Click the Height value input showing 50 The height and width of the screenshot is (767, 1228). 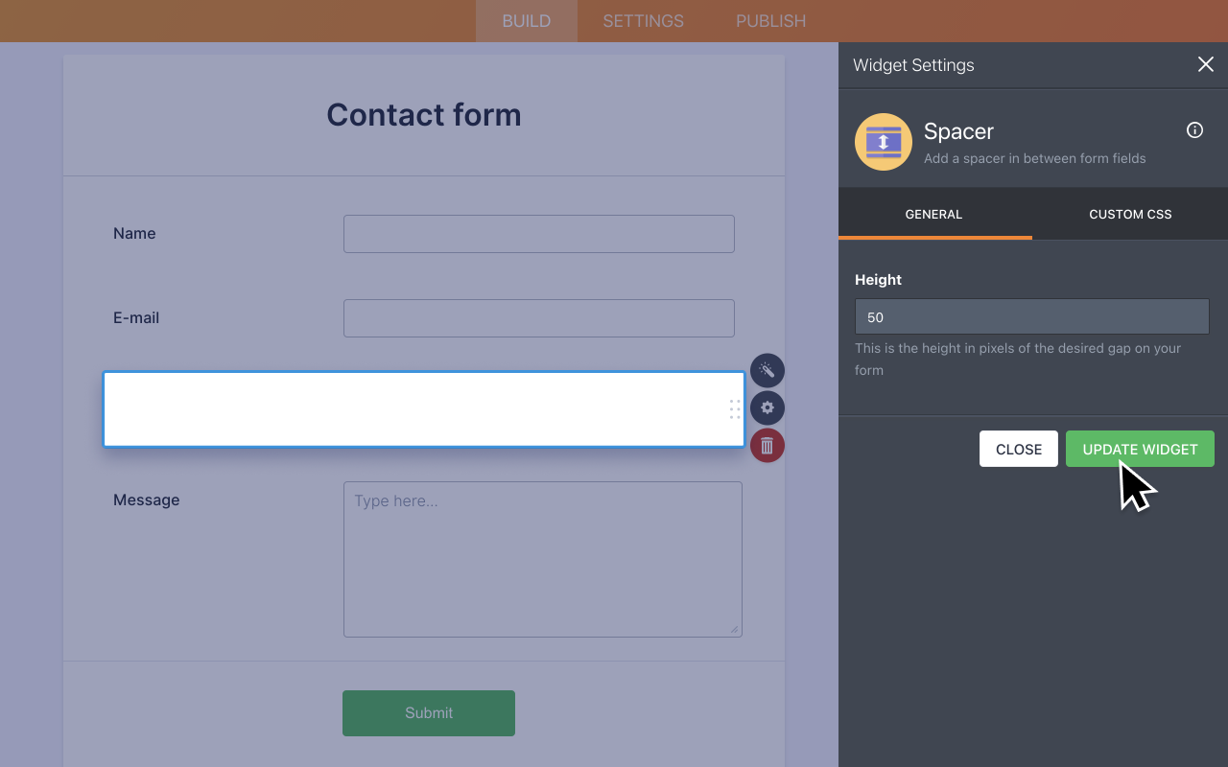click(1031, 315)
